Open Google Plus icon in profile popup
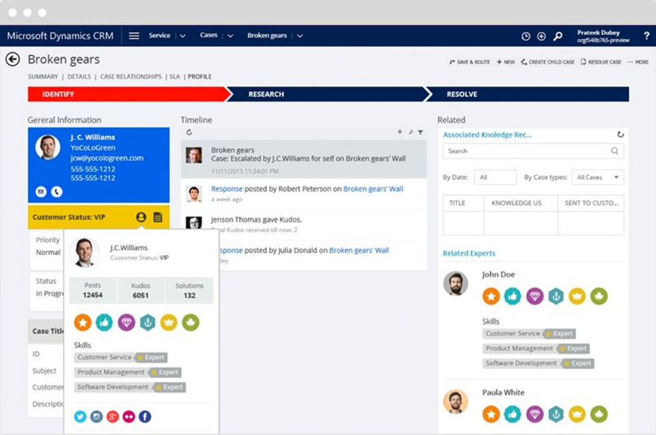 click(113, 417)
